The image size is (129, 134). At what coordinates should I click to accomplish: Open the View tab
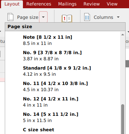click(x=112, y=4)
